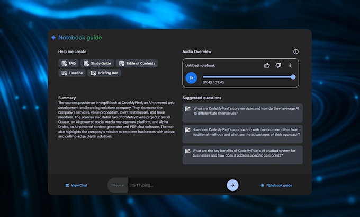Give thumbs up to Audio Overview
Image resolution: width=360 pixels, height=217 pixels.
point(267,65)
